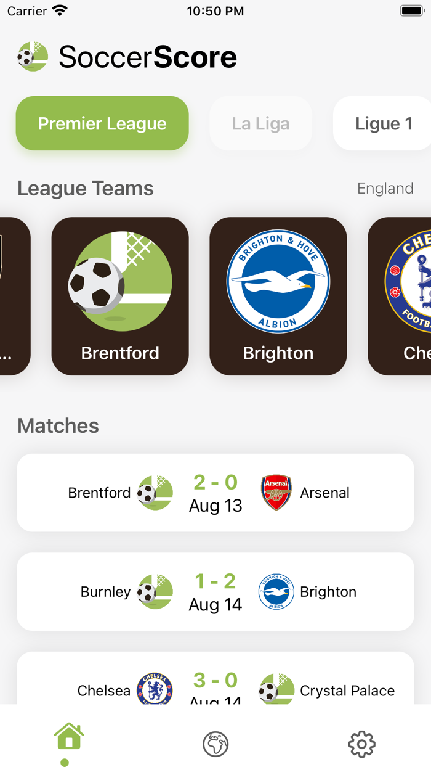Tap the Arsenal crest in the first match

coord(276,493)
